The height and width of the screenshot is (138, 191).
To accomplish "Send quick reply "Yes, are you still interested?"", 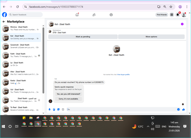I will 68,94.
